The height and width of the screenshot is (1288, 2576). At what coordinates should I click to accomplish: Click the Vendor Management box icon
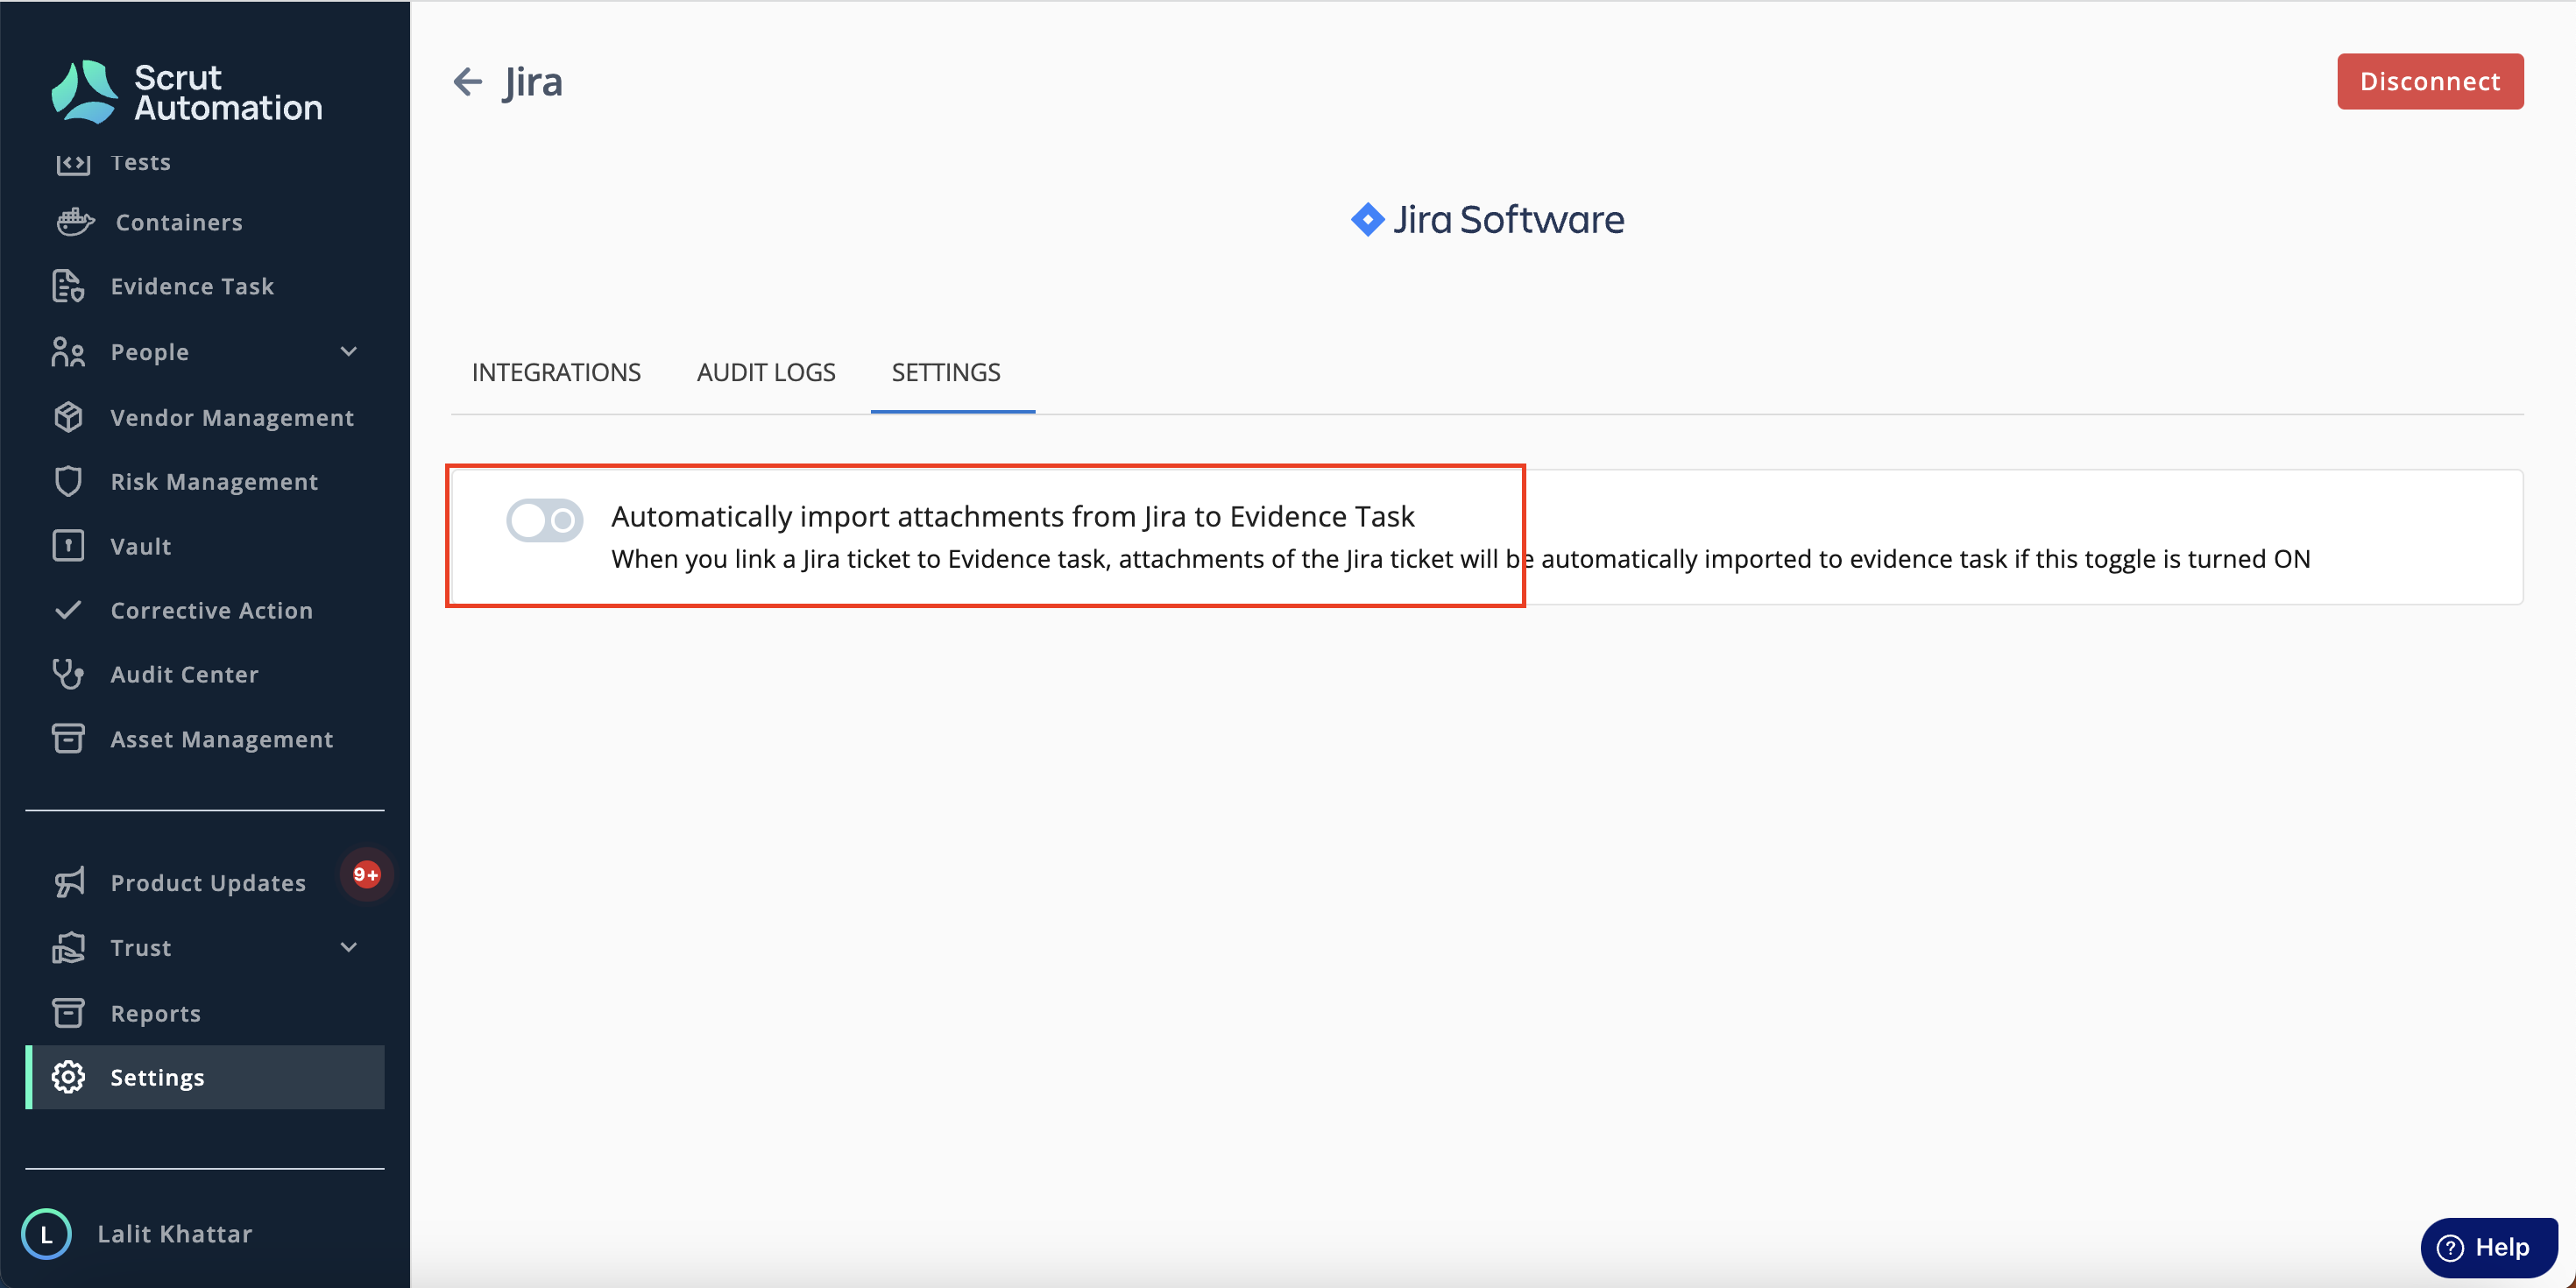click(x=68, y=417)
